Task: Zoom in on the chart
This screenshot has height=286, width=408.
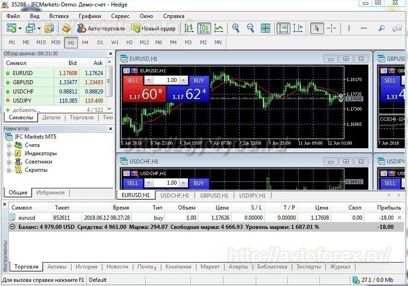Action: coord(236,28)
